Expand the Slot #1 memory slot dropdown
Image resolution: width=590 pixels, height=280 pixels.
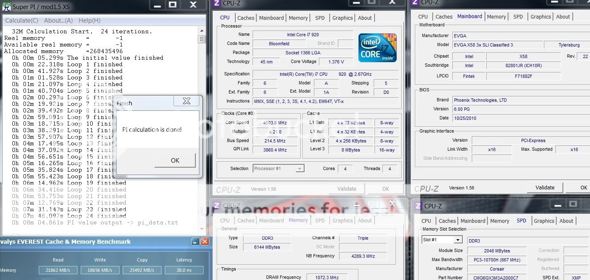click(458, 240)
